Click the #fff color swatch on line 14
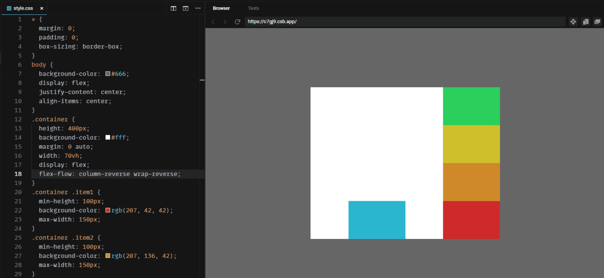Image resolution: width=604 pixels, height=278 pixels. [108, 138]
